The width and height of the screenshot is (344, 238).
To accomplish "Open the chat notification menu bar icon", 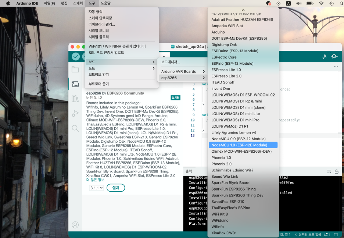I will point(269,3).
